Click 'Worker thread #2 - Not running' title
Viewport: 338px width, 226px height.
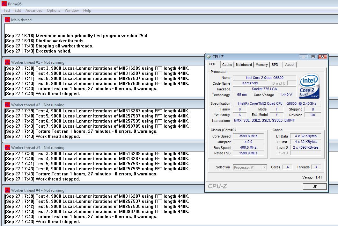(38, 105)
